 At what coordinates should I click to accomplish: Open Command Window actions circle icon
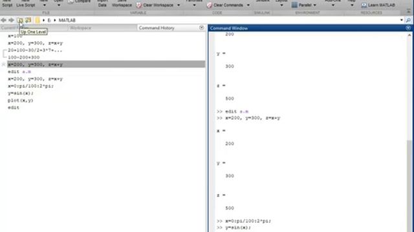(408, 28)
